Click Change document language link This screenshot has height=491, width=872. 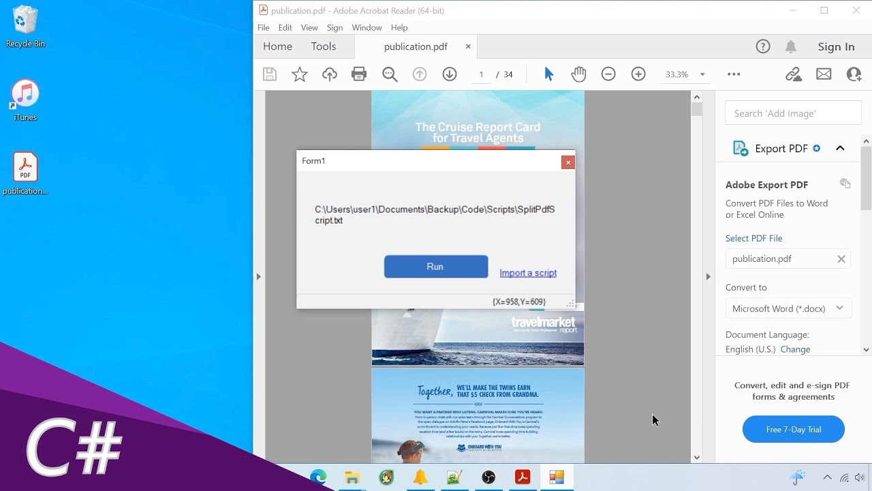795,349
